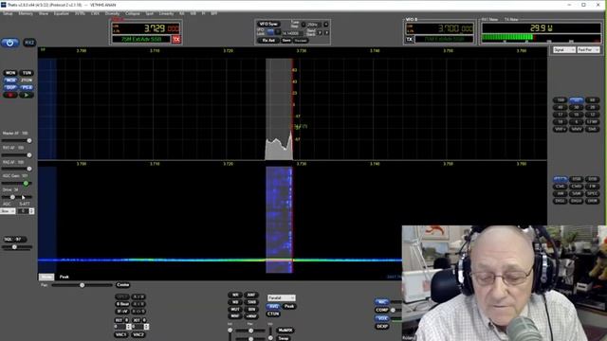
Task: Enable the AVG display averaging button
Action: pyautogui.click(x=273, y=306)
